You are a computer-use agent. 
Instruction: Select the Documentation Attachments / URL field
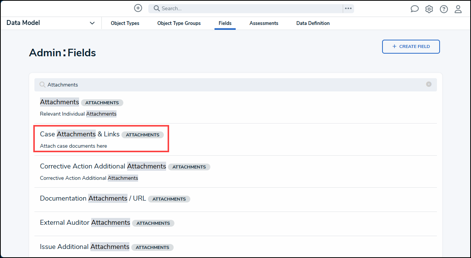(93, 199)
